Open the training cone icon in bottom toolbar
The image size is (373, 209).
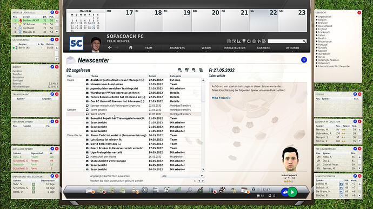134,190
